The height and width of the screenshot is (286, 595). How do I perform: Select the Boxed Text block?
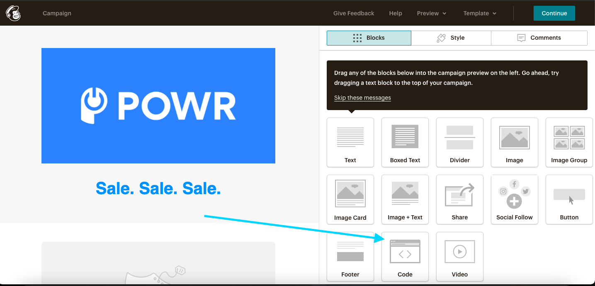[405, 142]
